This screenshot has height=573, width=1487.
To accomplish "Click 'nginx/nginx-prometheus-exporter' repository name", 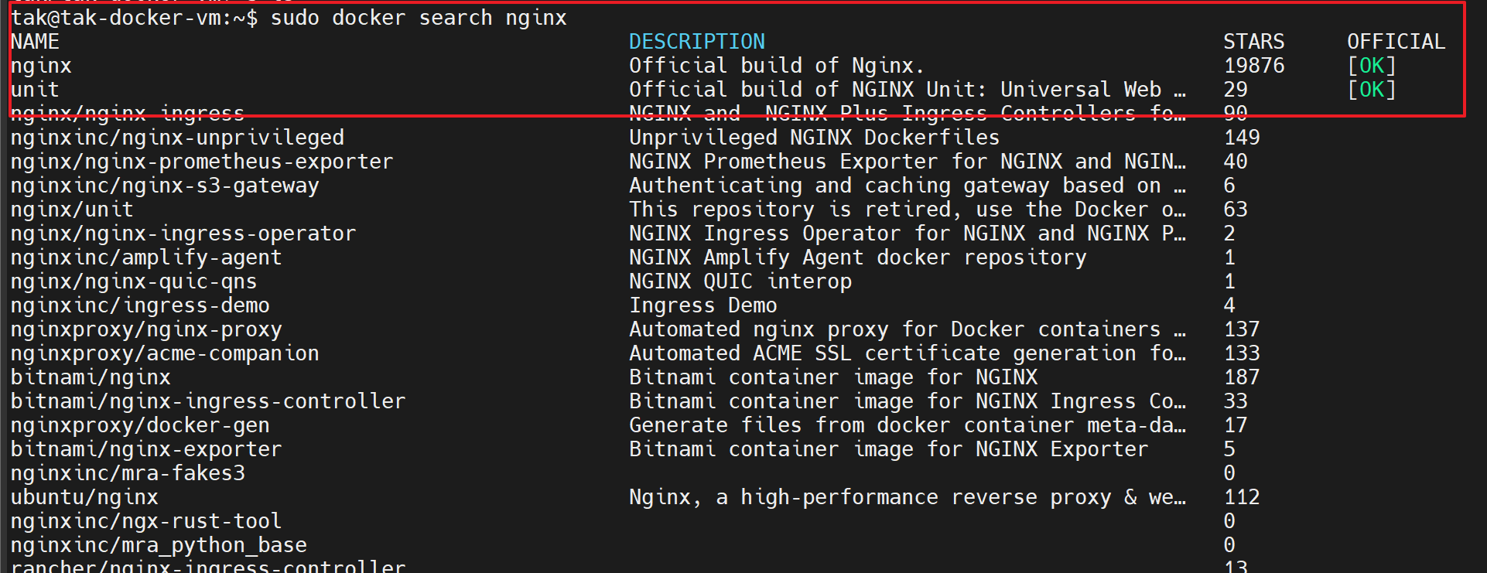I will (x=202, y=162).
